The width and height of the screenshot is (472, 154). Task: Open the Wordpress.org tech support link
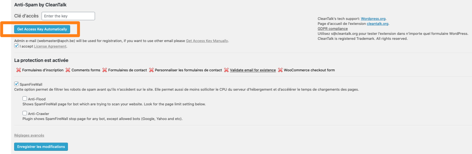pos(373,19)
